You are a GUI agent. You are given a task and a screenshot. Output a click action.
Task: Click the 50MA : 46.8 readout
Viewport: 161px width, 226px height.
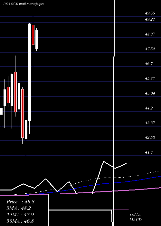click(x=20, y=221)
